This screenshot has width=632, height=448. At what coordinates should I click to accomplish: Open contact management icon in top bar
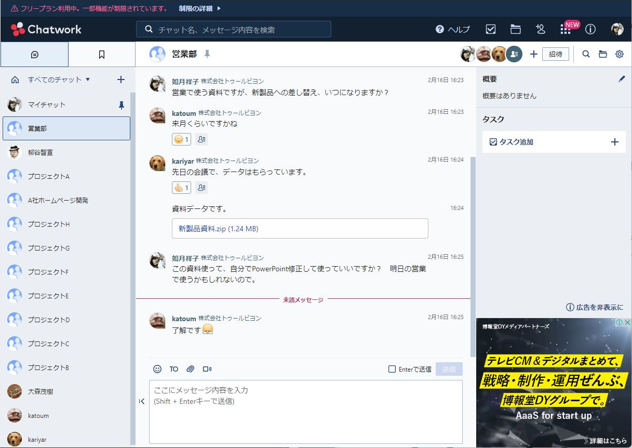click(540, 29)
